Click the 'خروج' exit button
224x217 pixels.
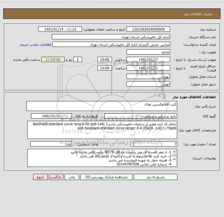click(x=40, y=177)
